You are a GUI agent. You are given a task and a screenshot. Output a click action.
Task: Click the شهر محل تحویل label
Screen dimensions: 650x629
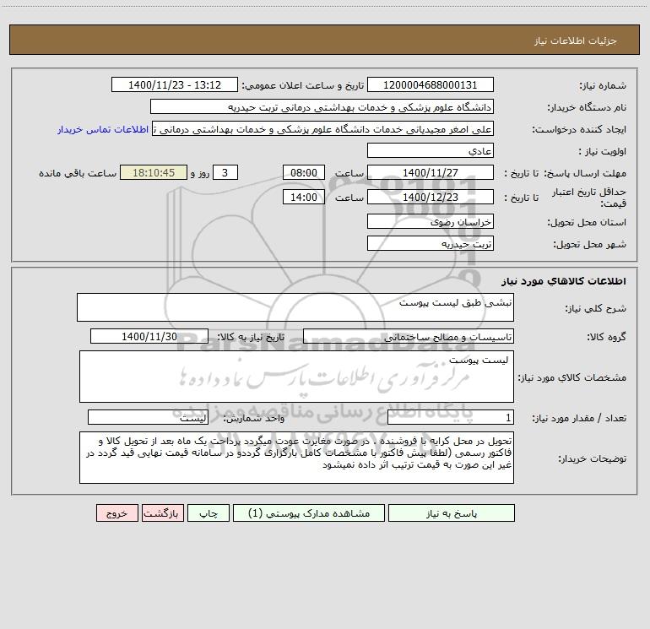[589, 245]
